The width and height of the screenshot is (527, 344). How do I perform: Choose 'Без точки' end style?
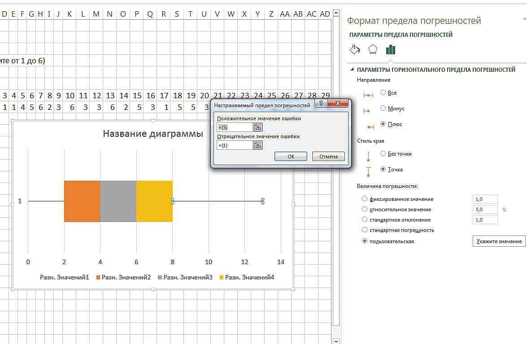pyautogui.click(x=383, y=153)
